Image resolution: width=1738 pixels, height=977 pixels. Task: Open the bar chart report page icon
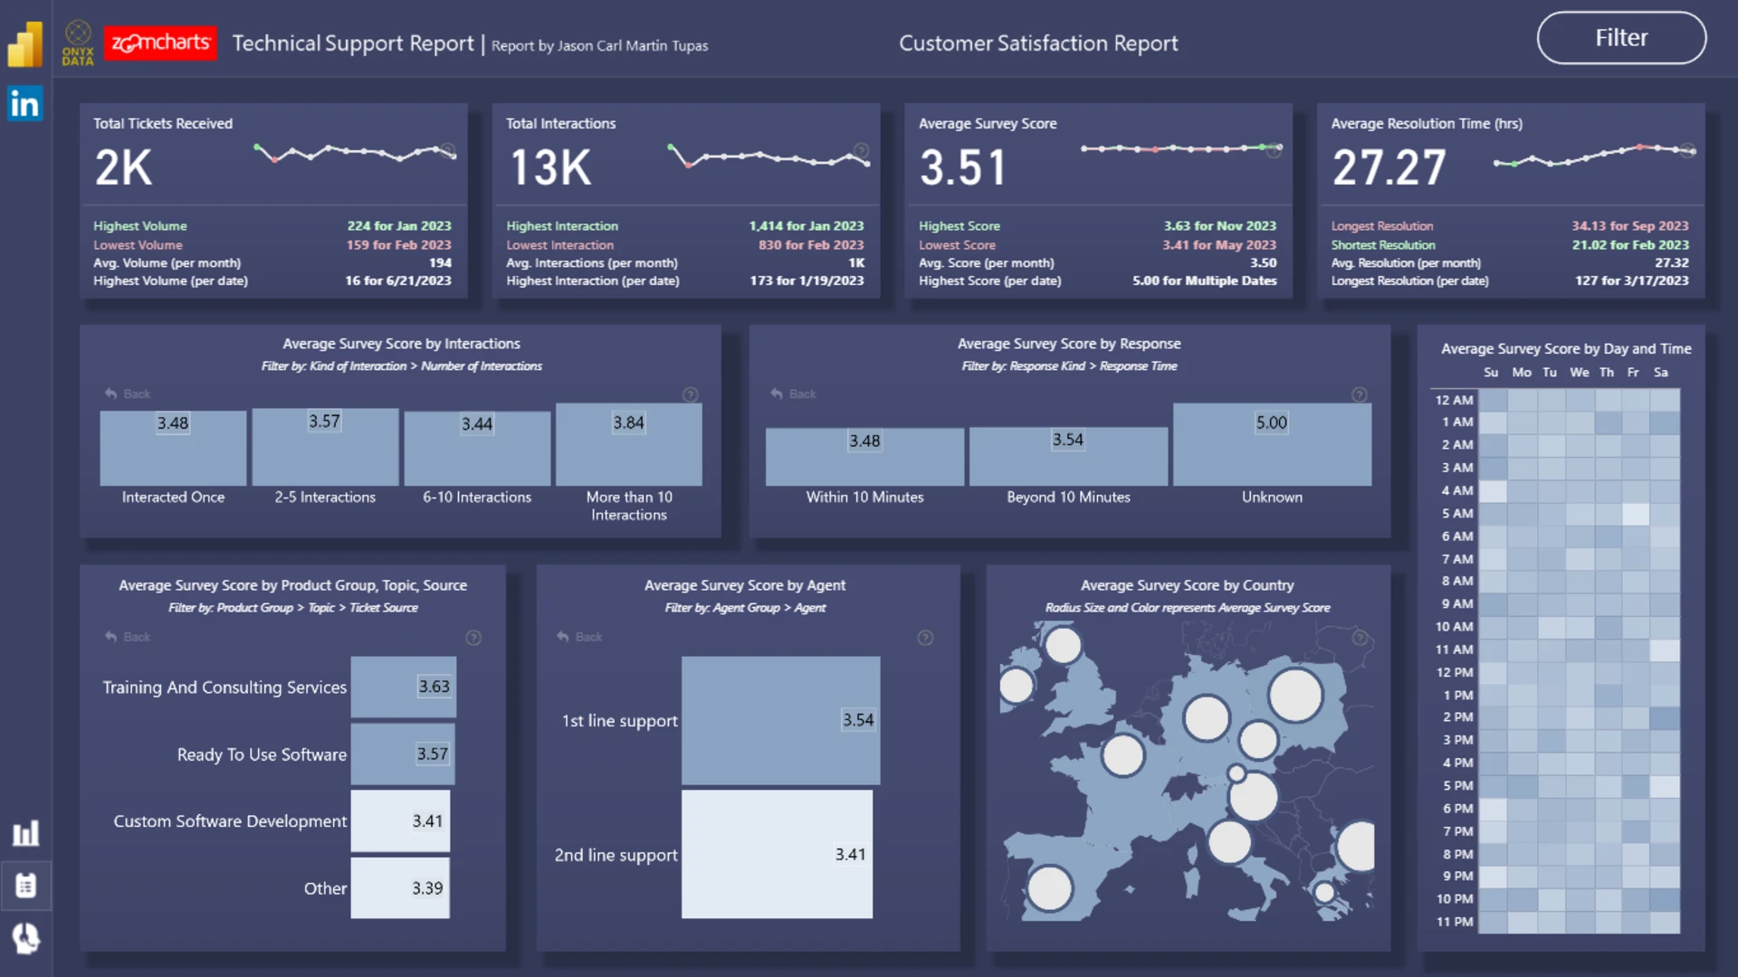tap(25, 833)
